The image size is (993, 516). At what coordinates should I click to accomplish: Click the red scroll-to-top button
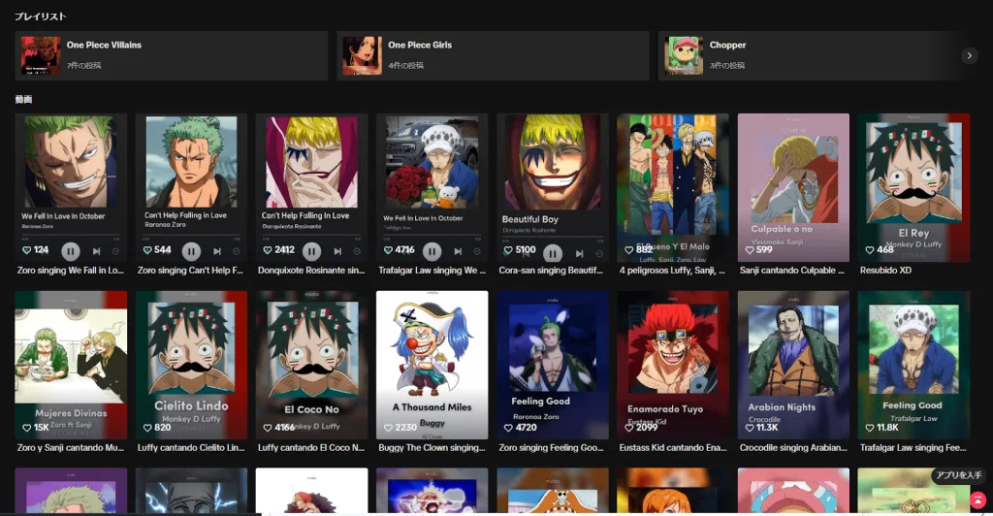click(977, 500)
